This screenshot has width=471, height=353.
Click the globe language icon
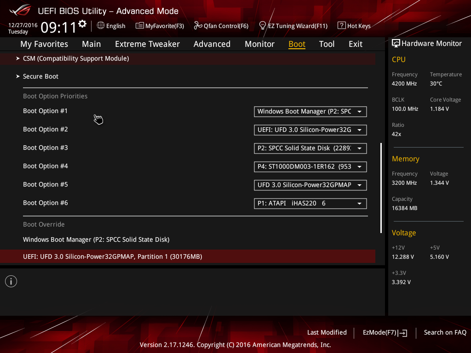point(101,26)
